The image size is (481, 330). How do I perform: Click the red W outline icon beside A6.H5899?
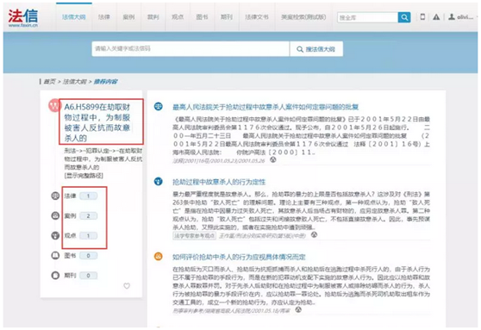point(54,105)
